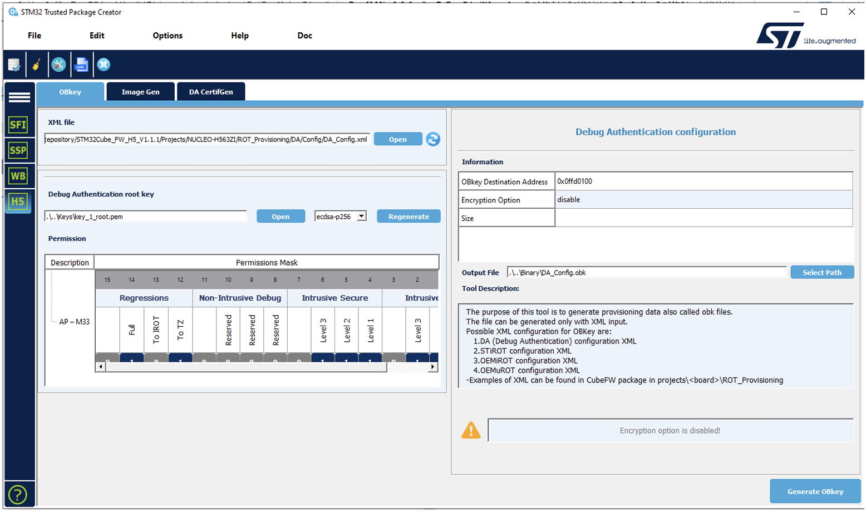The width and height of the screenshot is (866, 511).
Task: Click the permissions scrollbar right arrow
Action: point(432,367)
